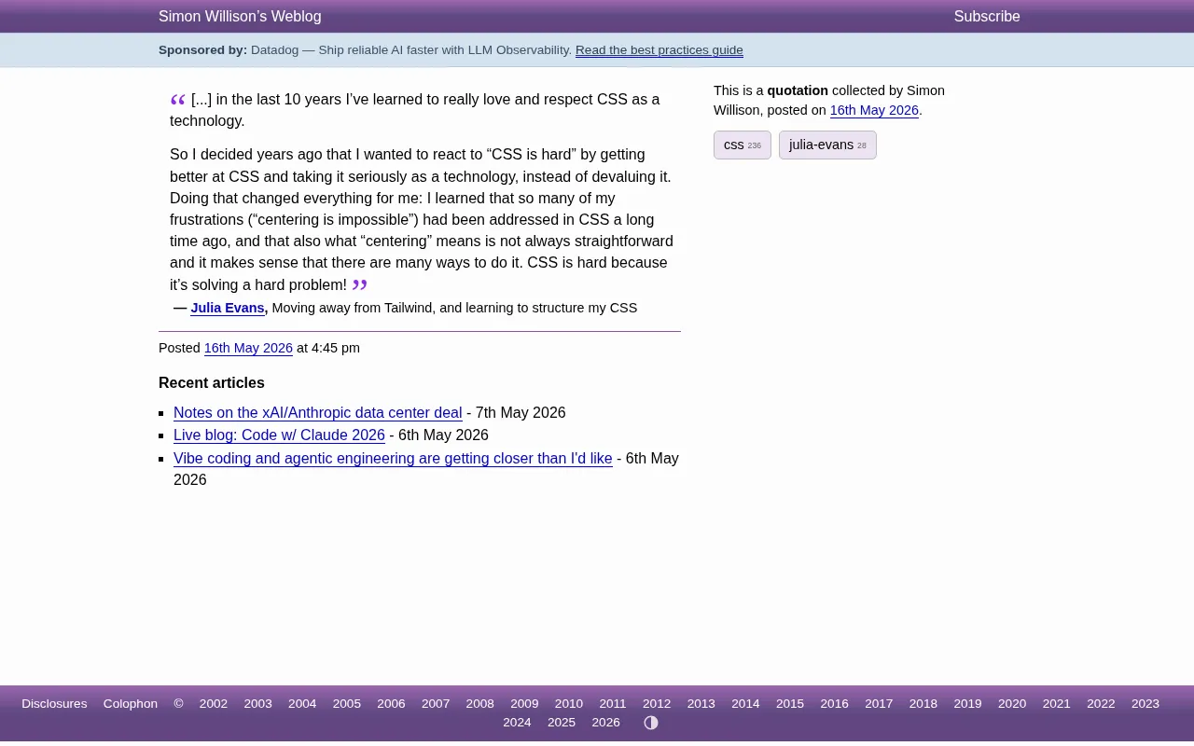Viewport: 1194px width, 746px height.
Task: Click the Subscribe link in header
Action: pos(987,17)
